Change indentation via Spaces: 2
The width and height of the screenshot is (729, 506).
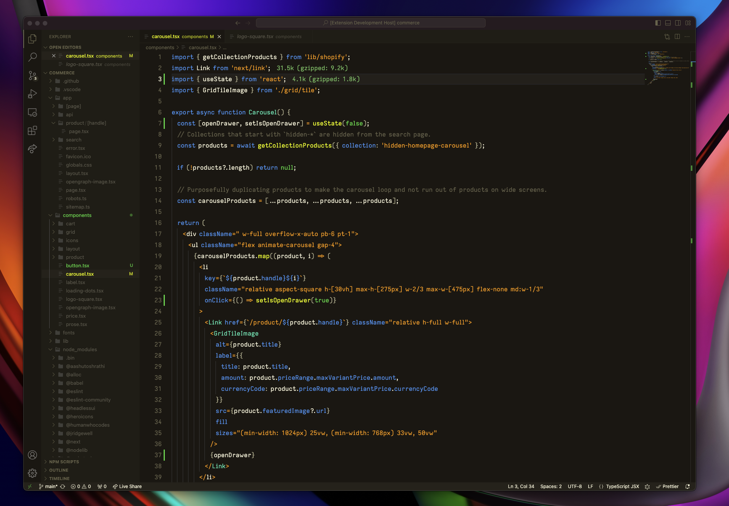pyautogui.click(x=551, y=487)
